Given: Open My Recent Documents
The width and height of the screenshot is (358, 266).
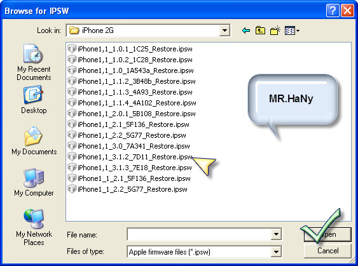Looking at the screenshot, I should pos(34,62).
